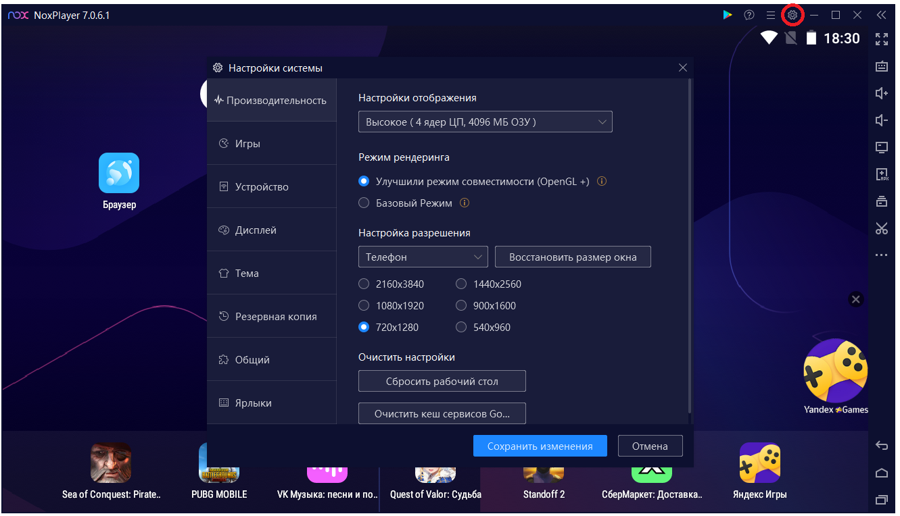900x516 pixels.
Task: Switch to Тема settings tab
Action: (x=272, y=274)
